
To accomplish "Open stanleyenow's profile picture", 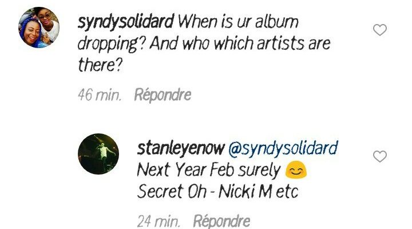I will pos(98,154).
